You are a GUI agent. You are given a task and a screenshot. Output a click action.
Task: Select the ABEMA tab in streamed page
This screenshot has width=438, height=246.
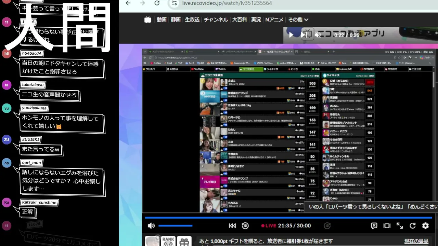172,69
